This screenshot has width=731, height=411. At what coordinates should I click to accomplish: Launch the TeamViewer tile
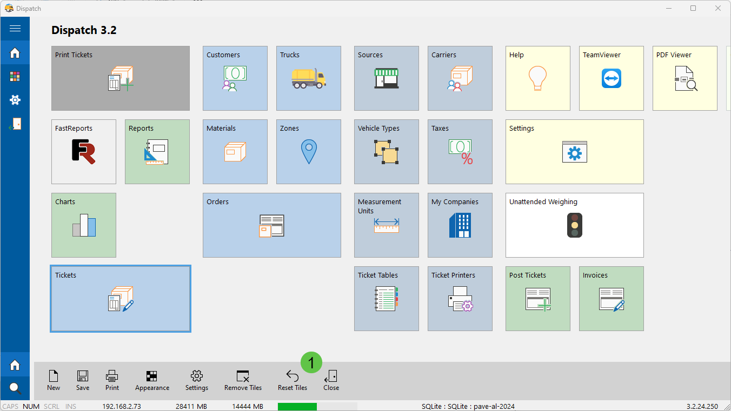pyautogui.click(x=611, y=78)
